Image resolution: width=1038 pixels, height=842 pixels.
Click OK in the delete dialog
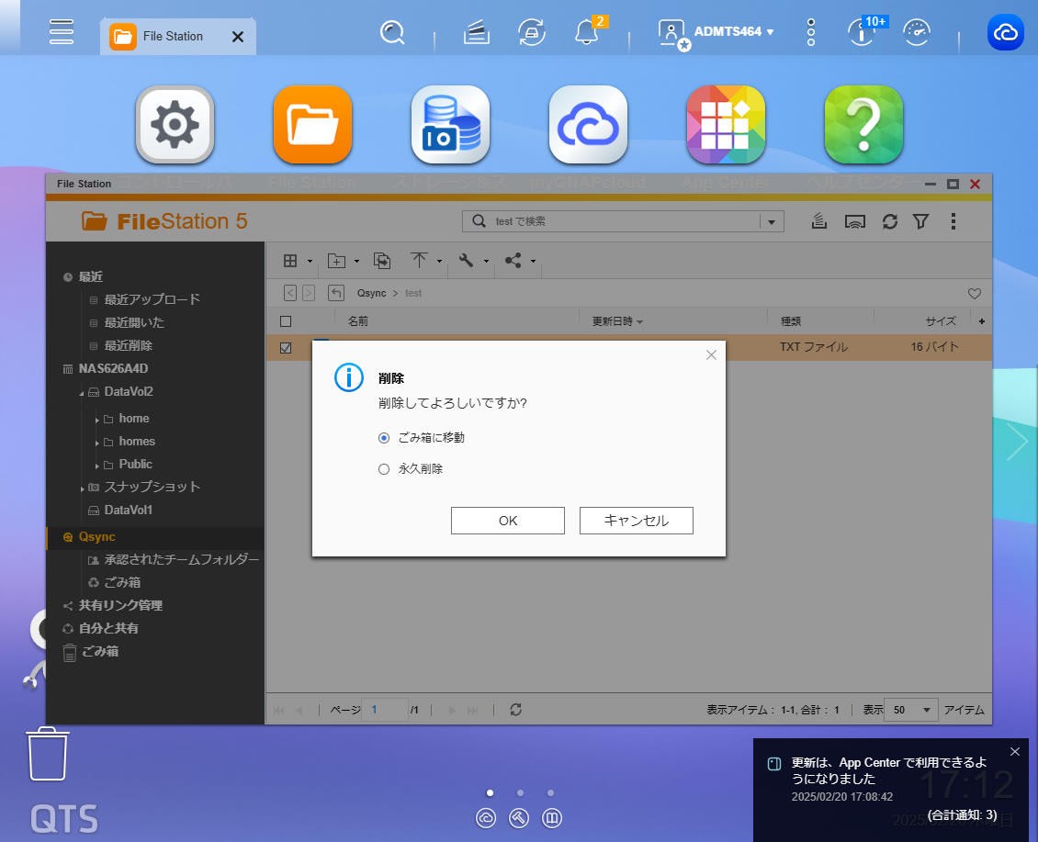(x=508, y=521)
